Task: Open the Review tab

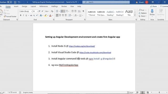Action: coord(64,6)
